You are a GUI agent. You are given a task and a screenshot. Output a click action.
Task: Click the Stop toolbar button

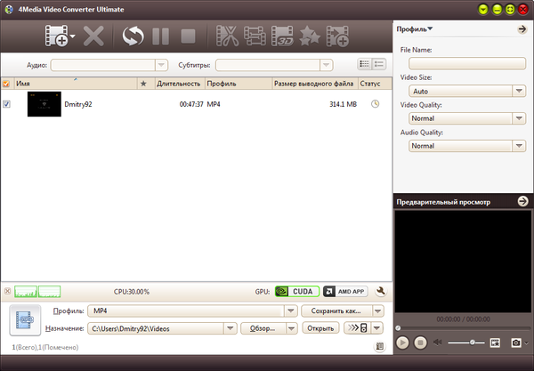pyautogui.click(x=188, y=36)
